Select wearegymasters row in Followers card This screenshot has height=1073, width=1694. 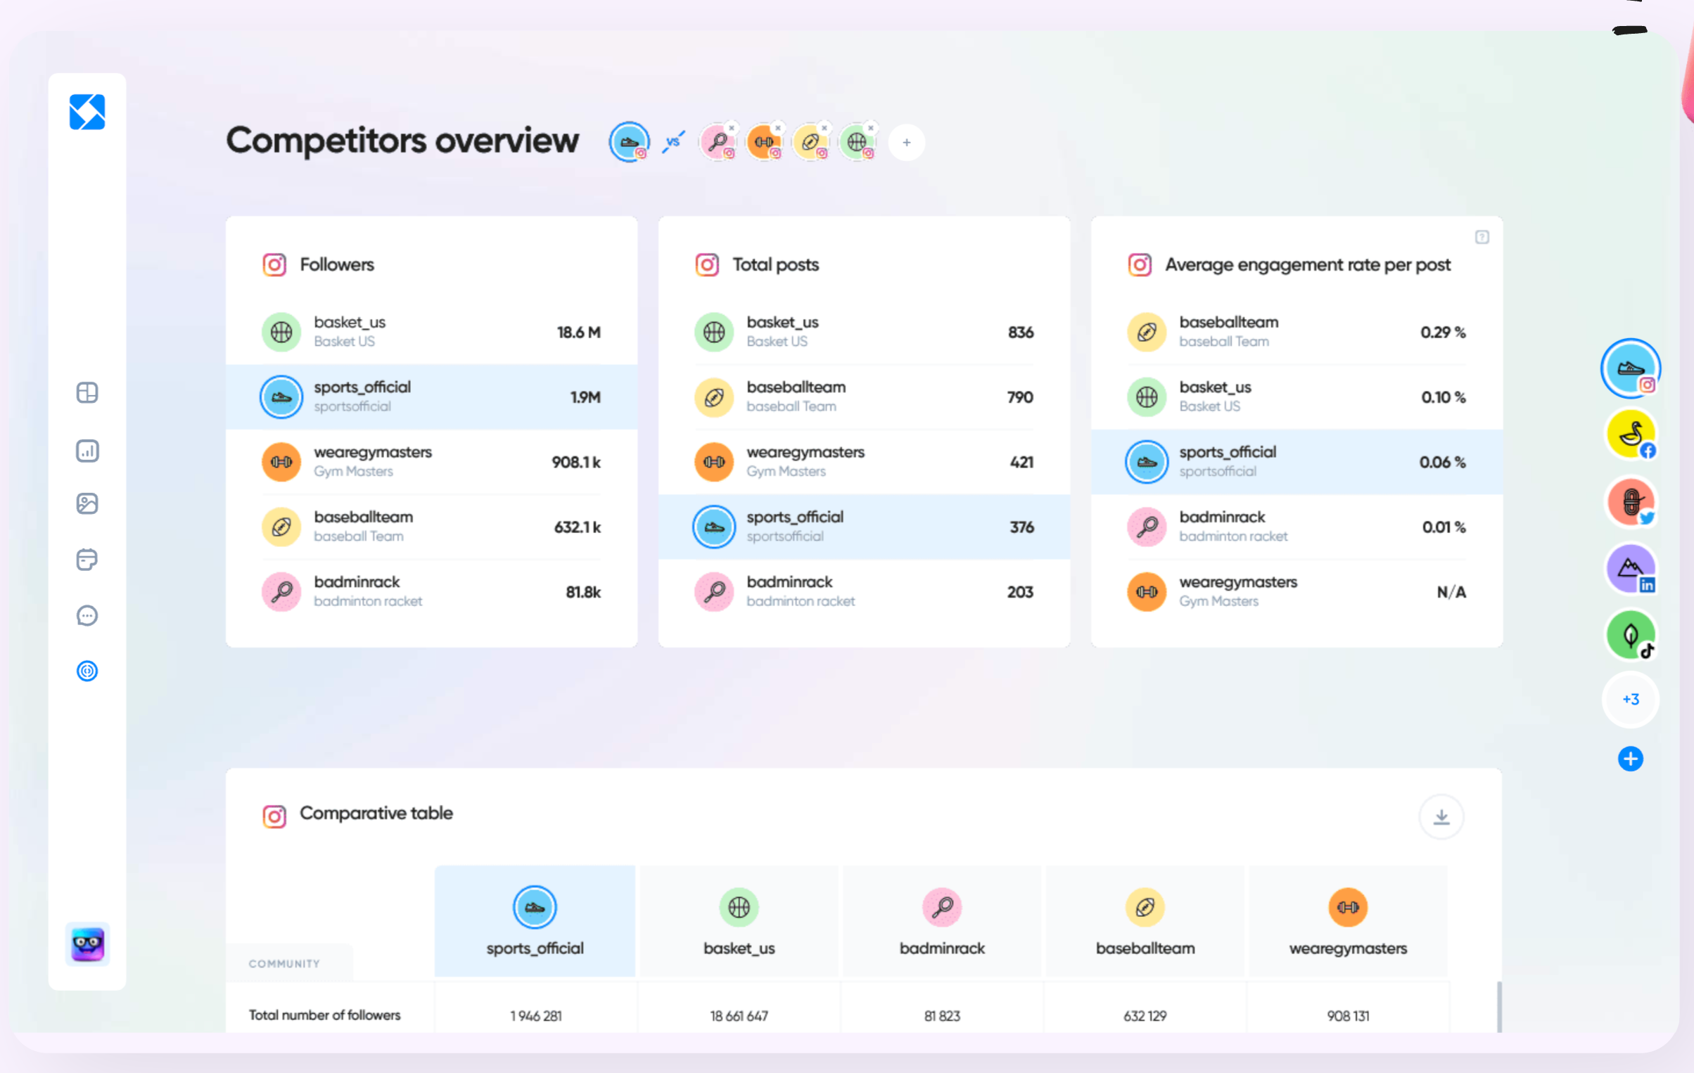click(432, 462)
